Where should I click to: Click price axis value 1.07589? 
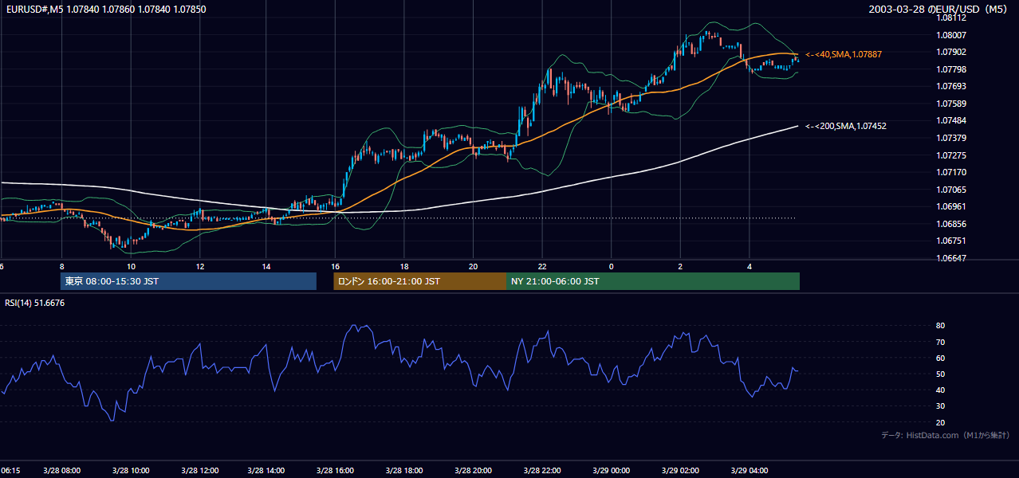[x=951, y=104]
